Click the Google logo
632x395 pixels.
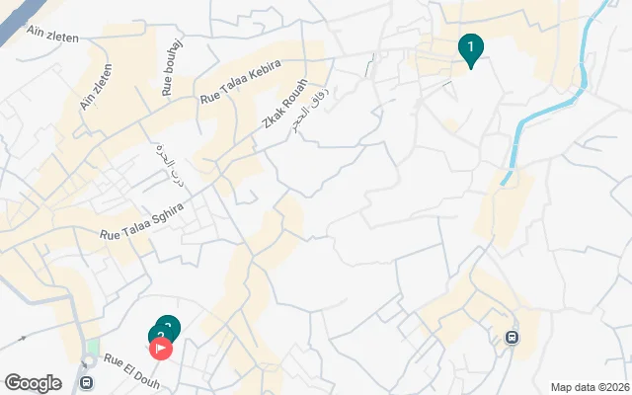click(33, 383)
